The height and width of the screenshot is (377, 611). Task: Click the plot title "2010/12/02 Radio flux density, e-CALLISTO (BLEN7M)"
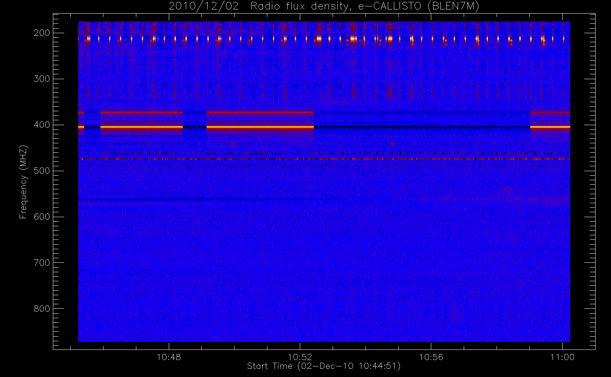324,6
